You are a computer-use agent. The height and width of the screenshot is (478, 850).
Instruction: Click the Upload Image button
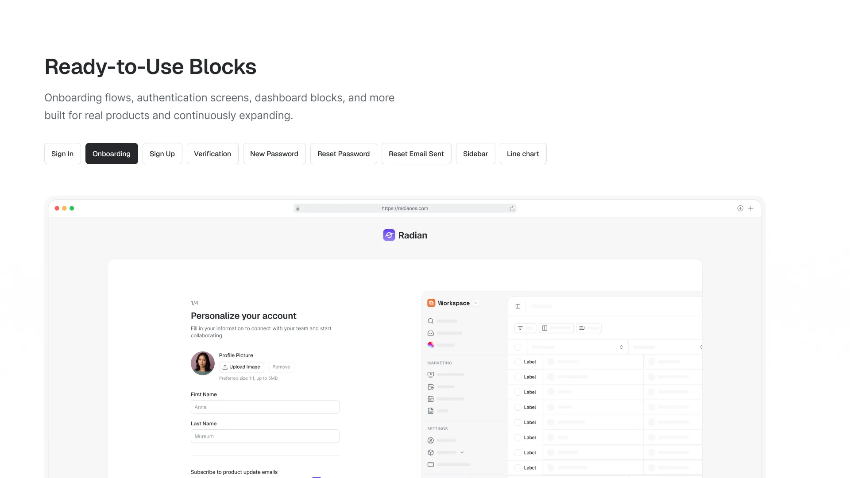(241, 367)
